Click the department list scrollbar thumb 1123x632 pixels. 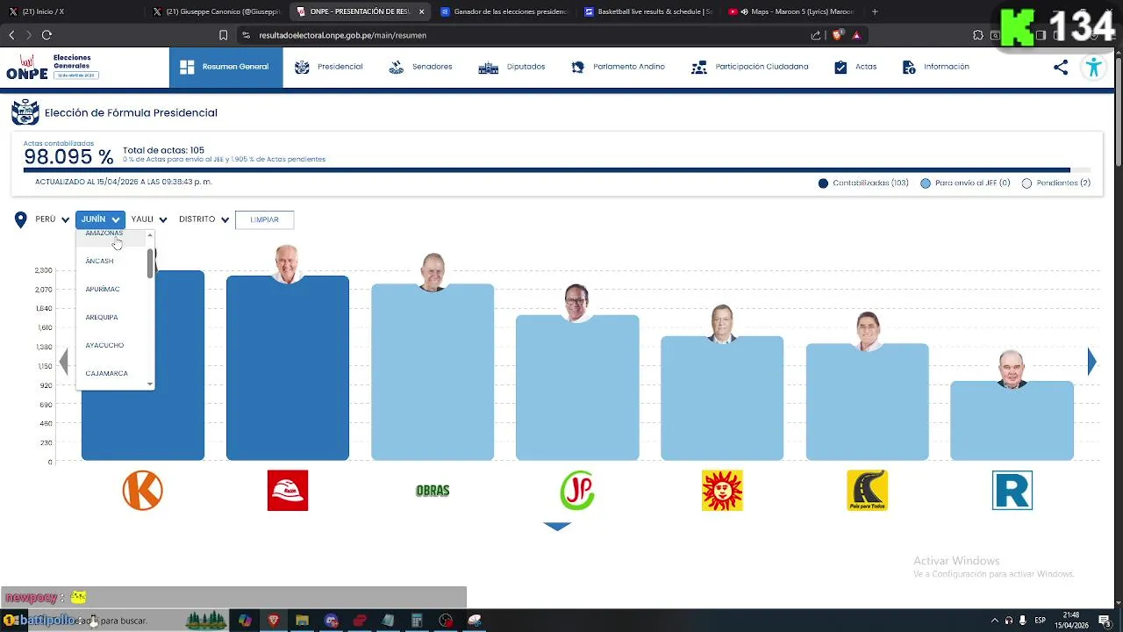tap(150, 263)
